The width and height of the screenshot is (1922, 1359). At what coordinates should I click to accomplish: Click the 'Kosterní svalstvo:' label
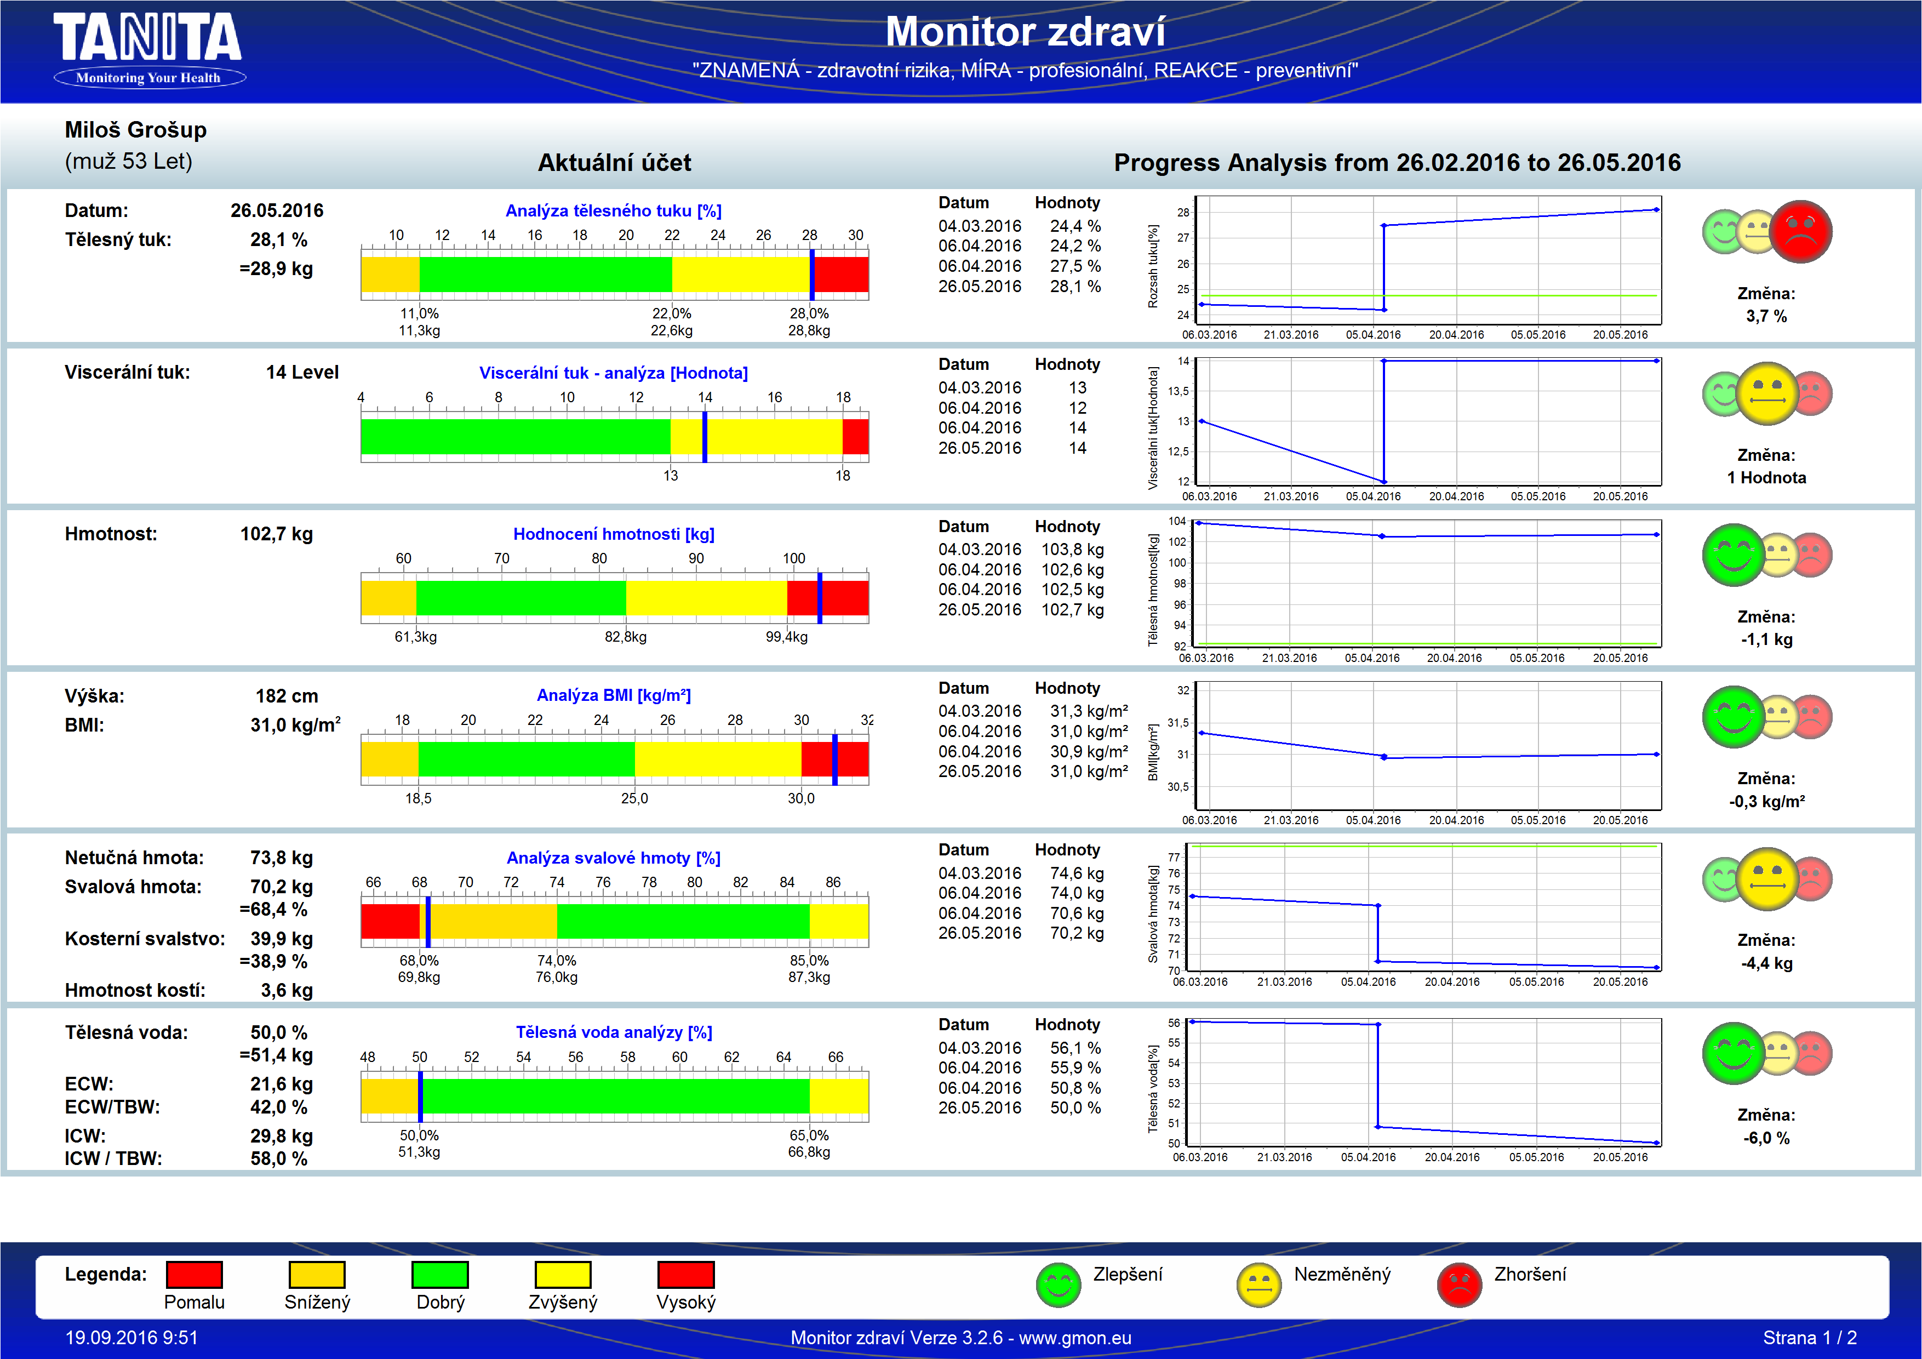[145, 939]
